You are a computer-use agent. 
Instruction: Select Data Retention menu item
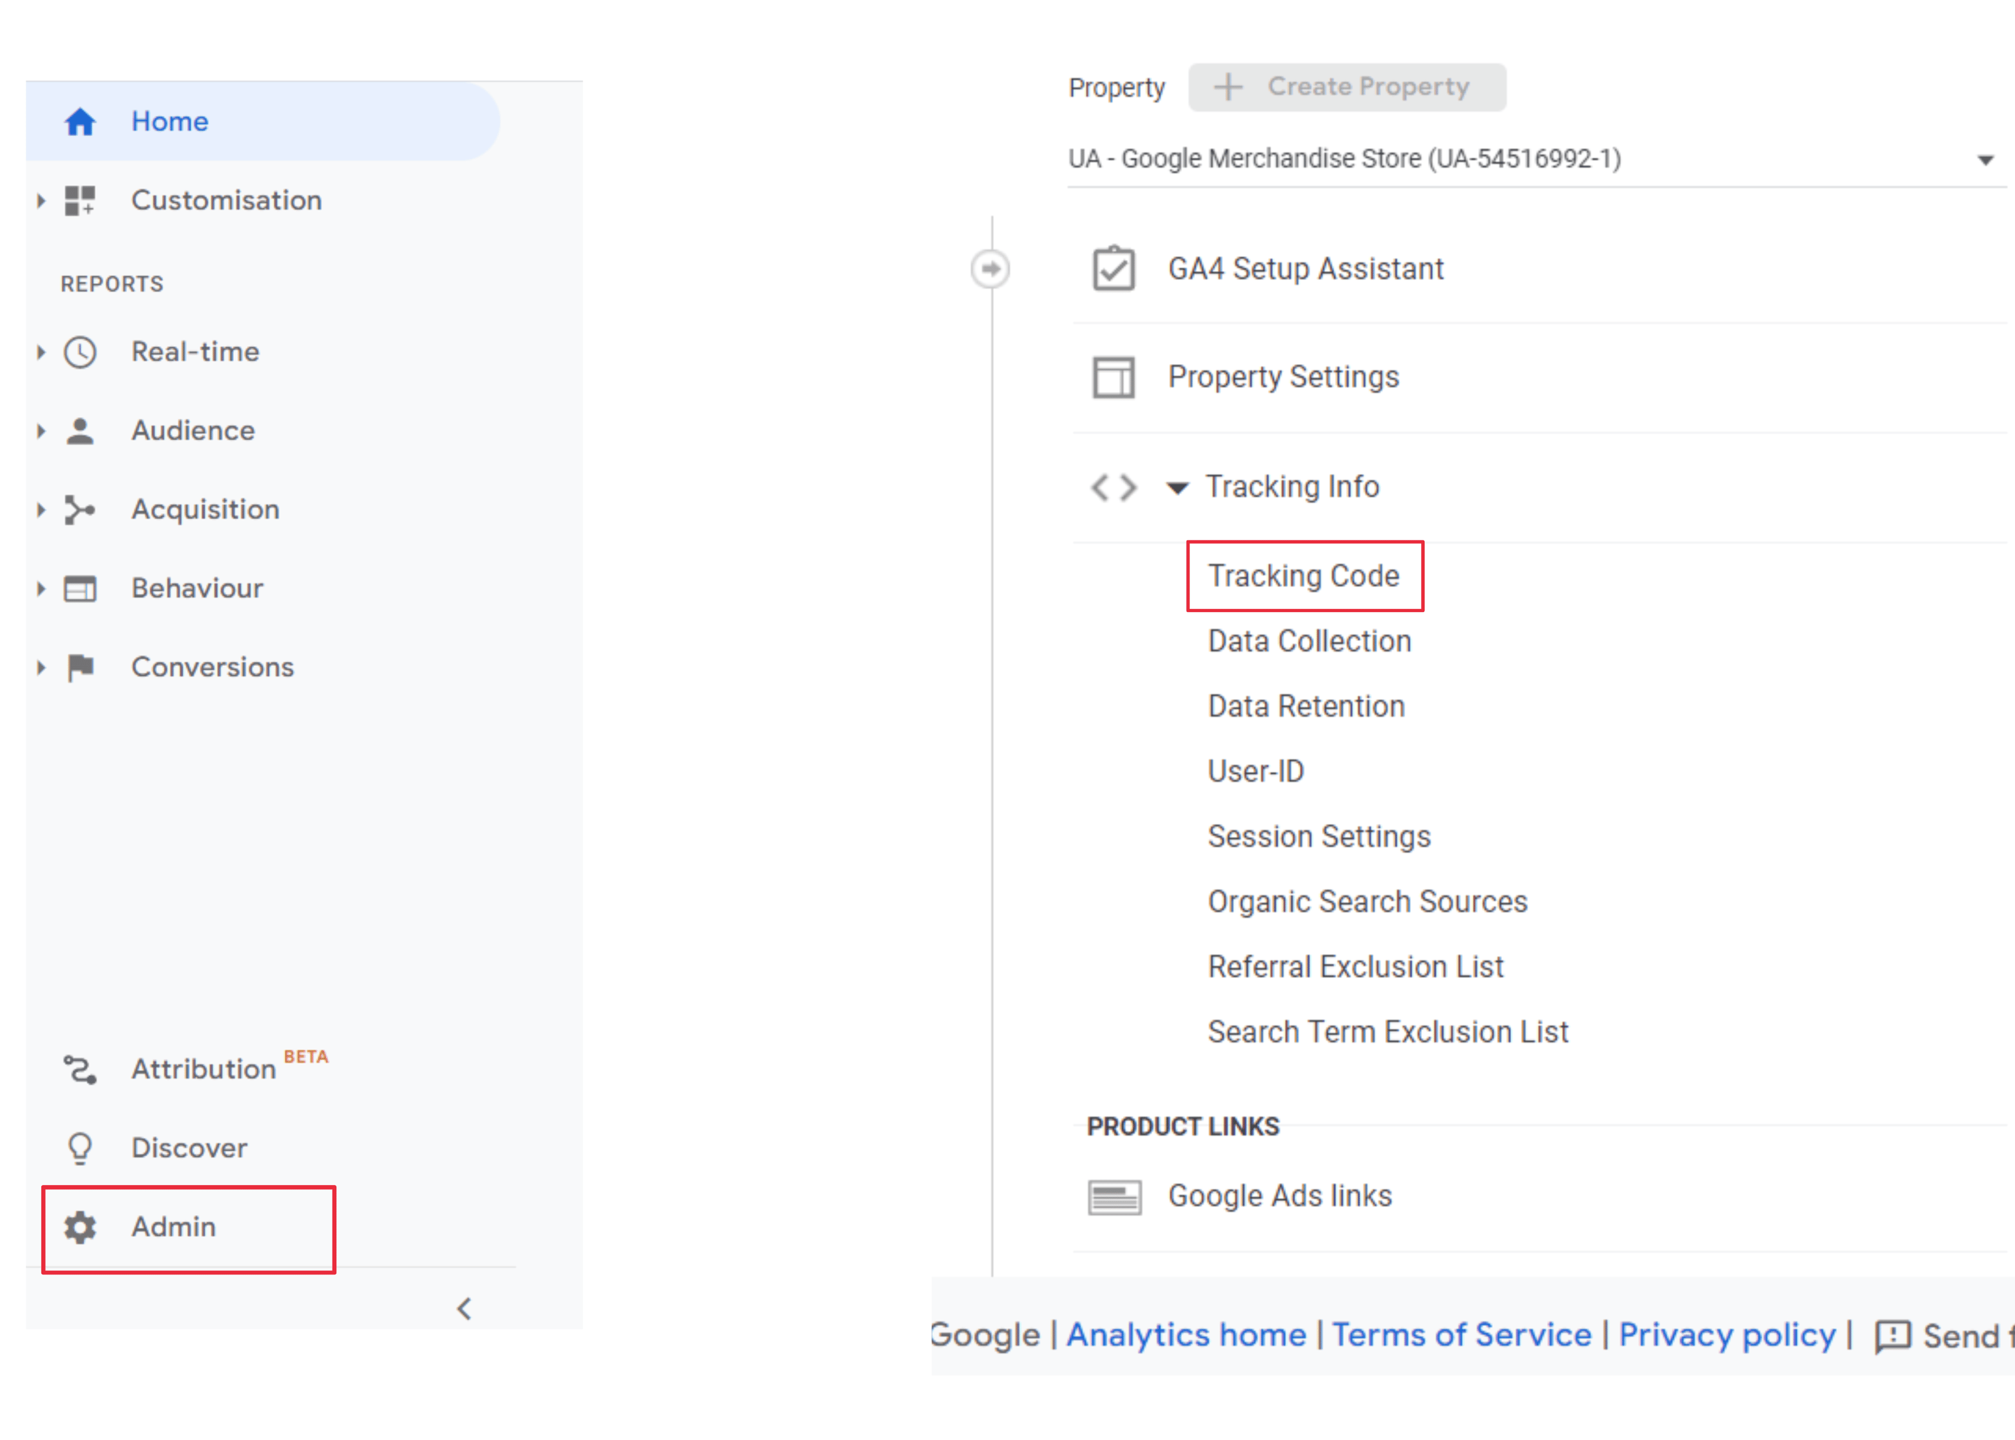[1306, 707]
